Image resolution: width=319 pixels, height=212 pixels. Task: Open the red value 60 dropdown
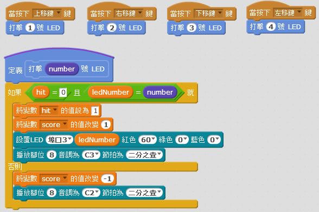pos(148,140)
